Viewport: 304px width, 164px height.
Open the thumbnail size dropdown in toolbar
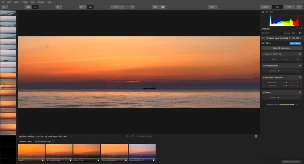point(58,7)
